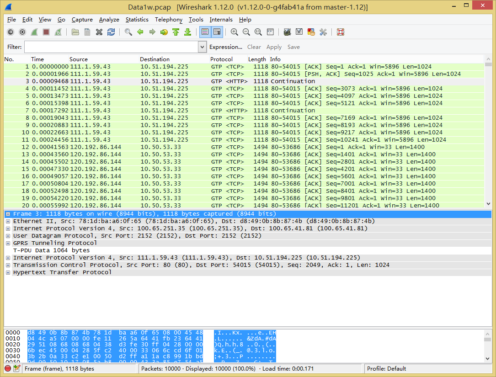Screen dimensions: 496x377
Task: Select packet 7 HTTP Continuation row
Action: (x=244, y=111)
